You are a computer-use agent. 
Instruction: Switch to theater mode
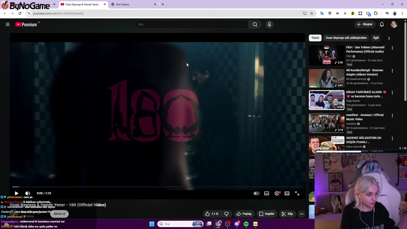click(287, 193)
